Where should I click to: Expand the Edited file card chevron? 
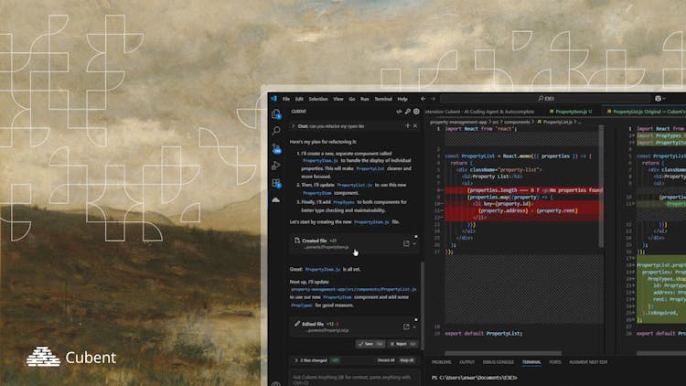click(414, 326)
